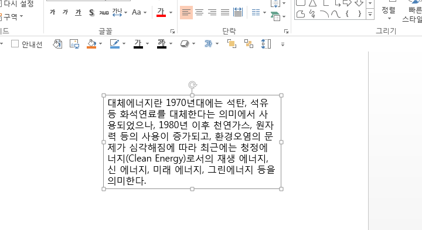Open the 단락 paragraph dialog launcher
The width and height of the screenshot is (422, 230).
pos(286,32)
